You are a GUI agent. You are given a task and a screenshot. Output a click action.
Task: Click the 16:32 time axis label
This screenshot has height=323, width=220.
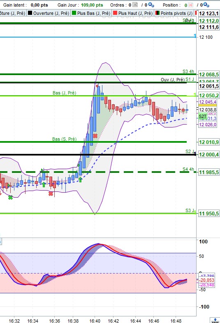(x=14, y=321)
